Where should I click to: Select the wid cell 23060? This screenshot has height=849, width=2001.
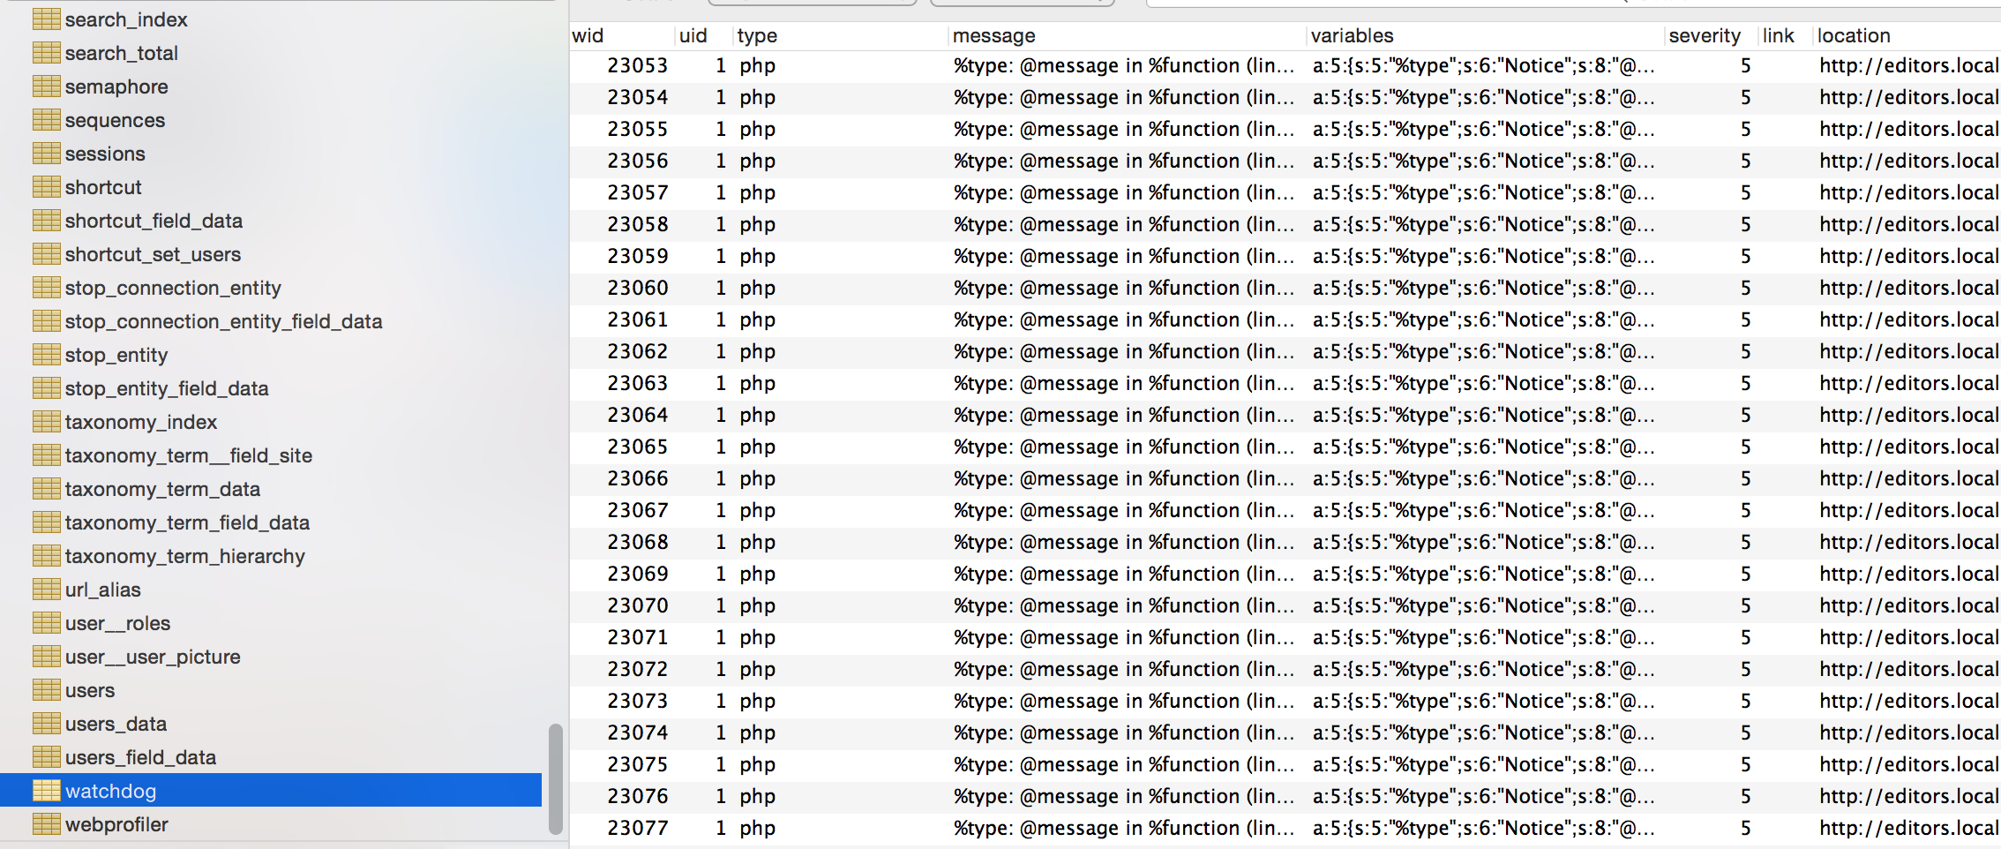(x=637, y=288)
